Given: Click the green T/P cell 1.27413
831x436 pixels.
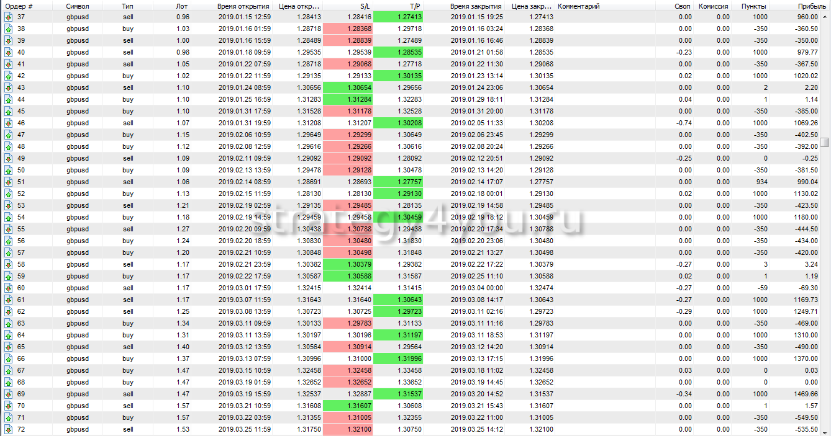Looking at the screenshot, I should 398,17.
